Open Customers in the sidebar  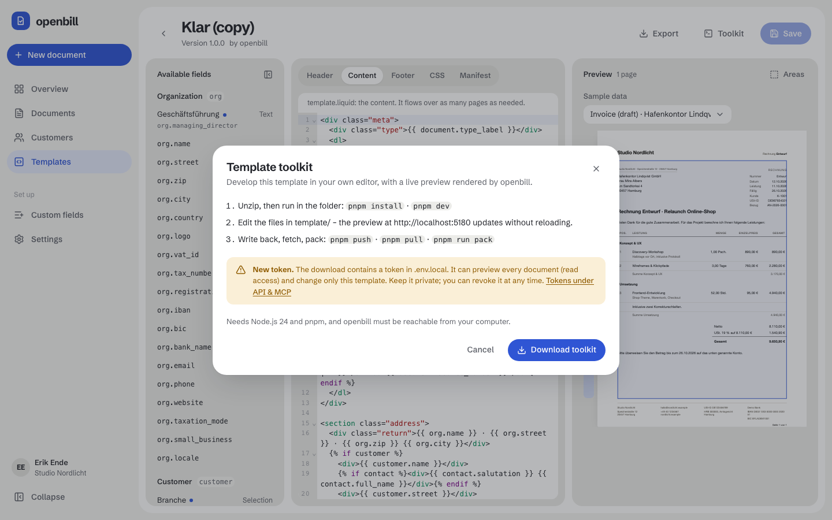pos(69,138)
